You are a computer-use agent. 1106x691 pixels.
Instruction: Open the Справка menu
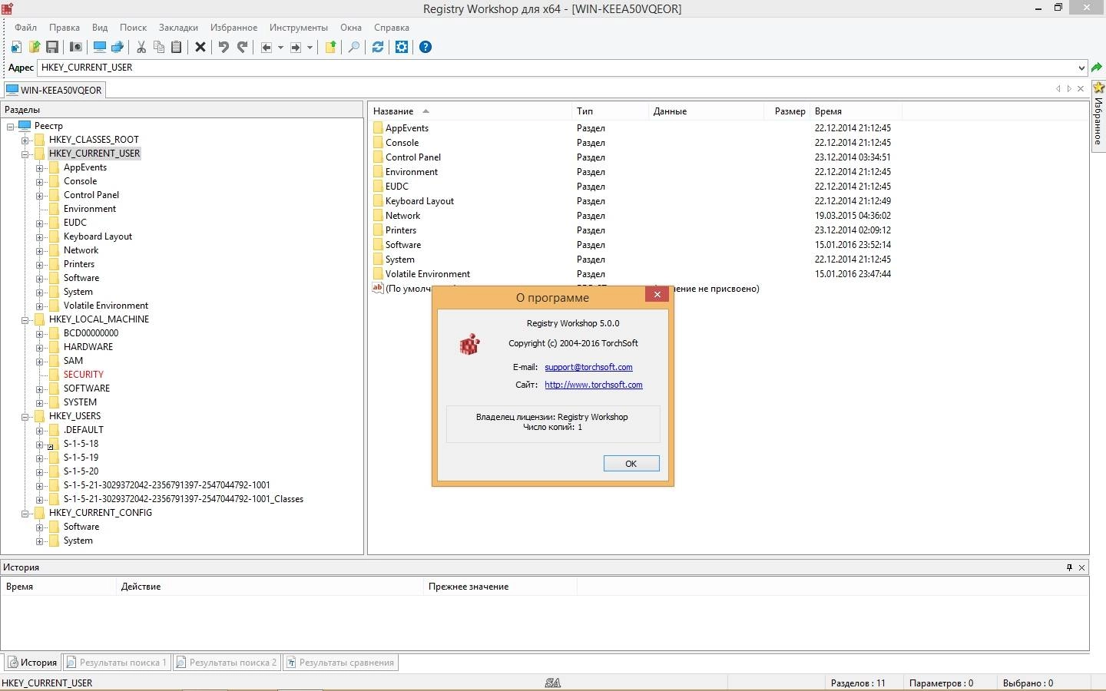(x=392, y=28)
